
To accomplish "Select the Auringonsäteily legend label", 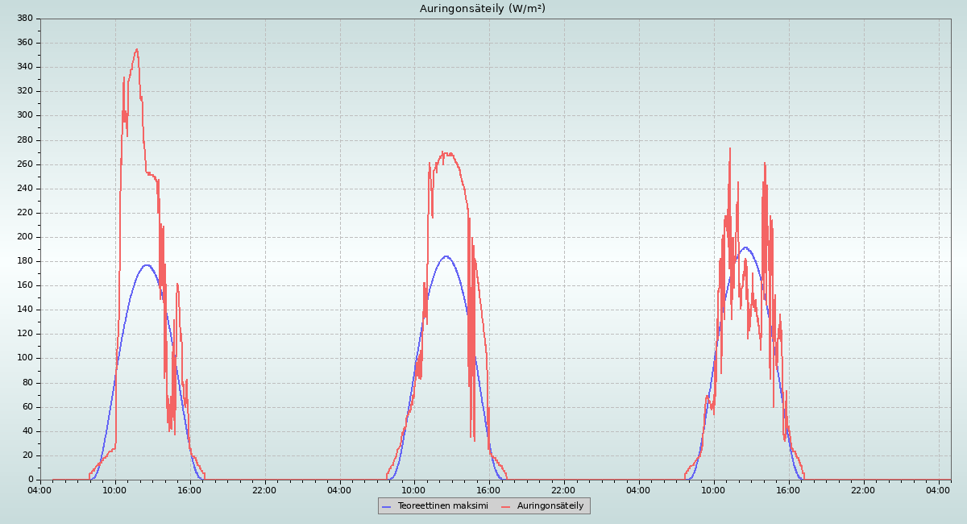I will 550,505.
